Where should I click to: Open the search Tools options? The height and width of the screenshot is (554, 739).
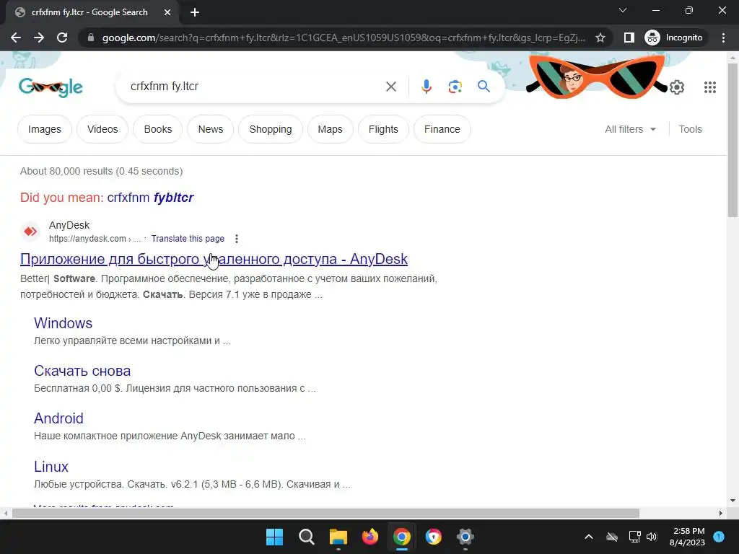click(x=690, y=129)
